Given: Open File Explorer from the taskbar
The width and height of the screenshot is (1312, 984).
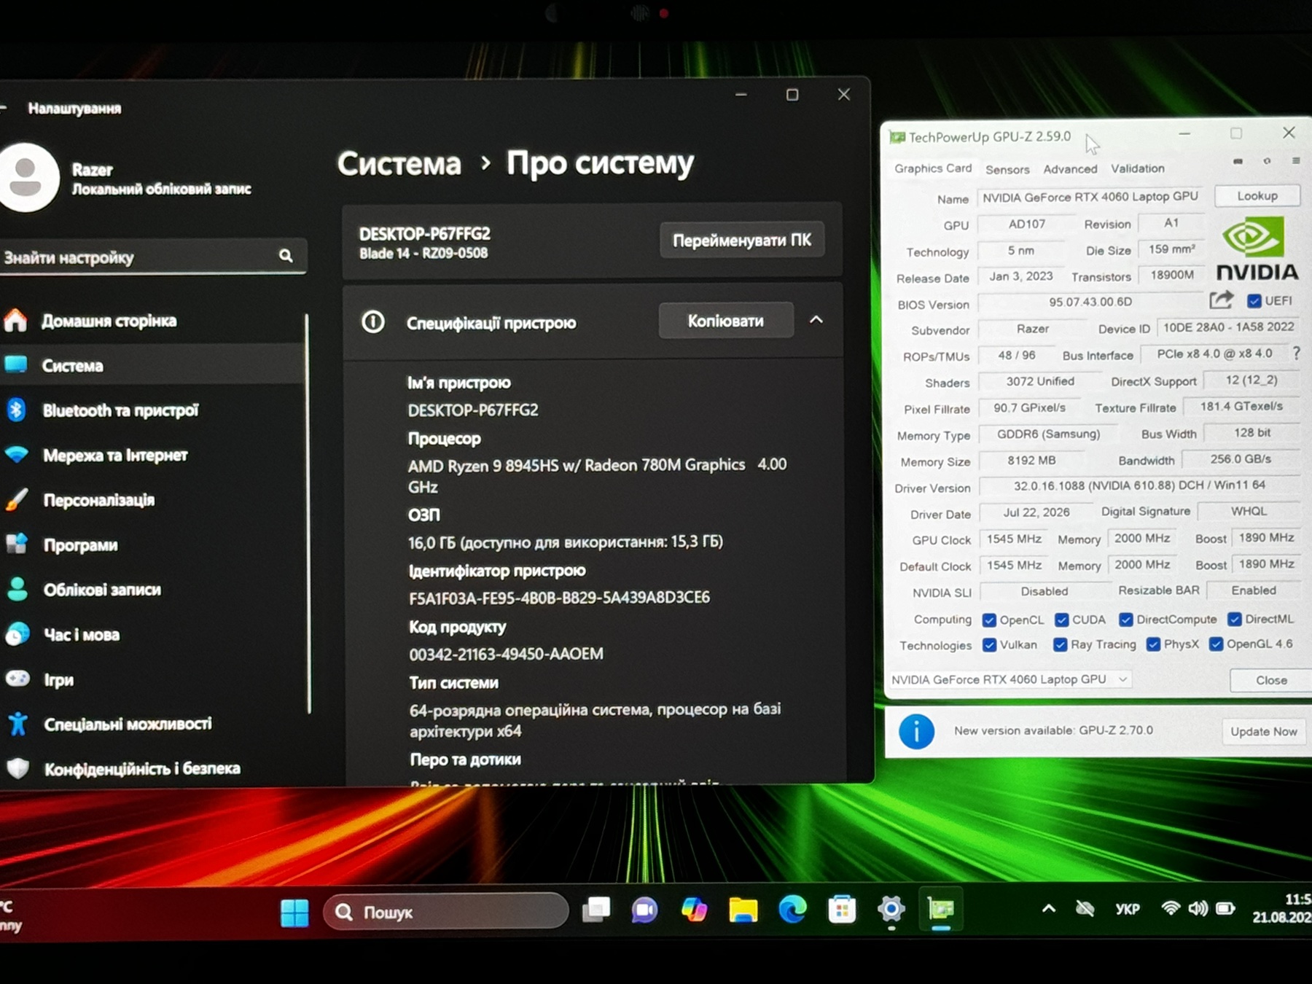Looking at the screenshot, I should coord(743,910).
